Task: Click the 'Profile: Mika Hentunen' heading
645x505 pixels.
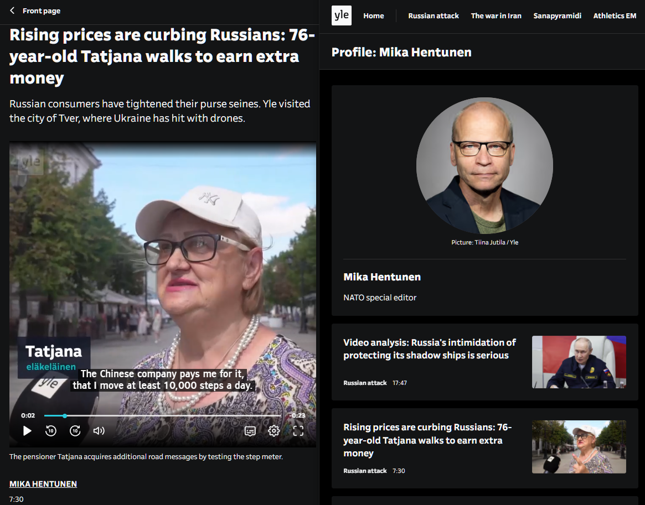Action: [x=401, y=52]
